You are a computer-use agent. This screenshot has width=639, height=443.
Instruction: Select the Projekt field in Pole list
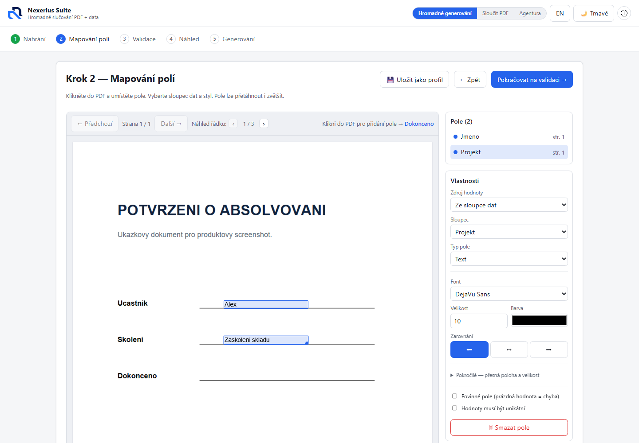(509, 152)
